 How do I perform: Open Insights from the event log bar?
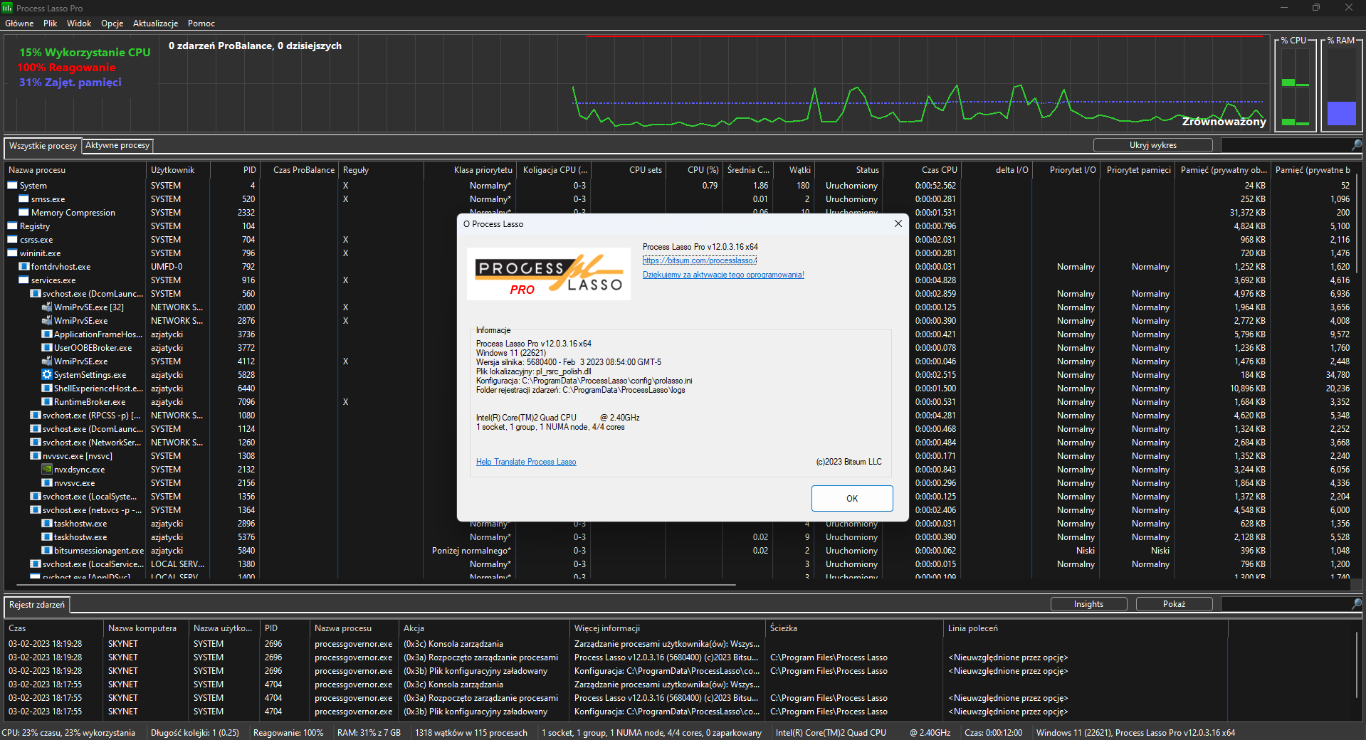[1088, 604]
